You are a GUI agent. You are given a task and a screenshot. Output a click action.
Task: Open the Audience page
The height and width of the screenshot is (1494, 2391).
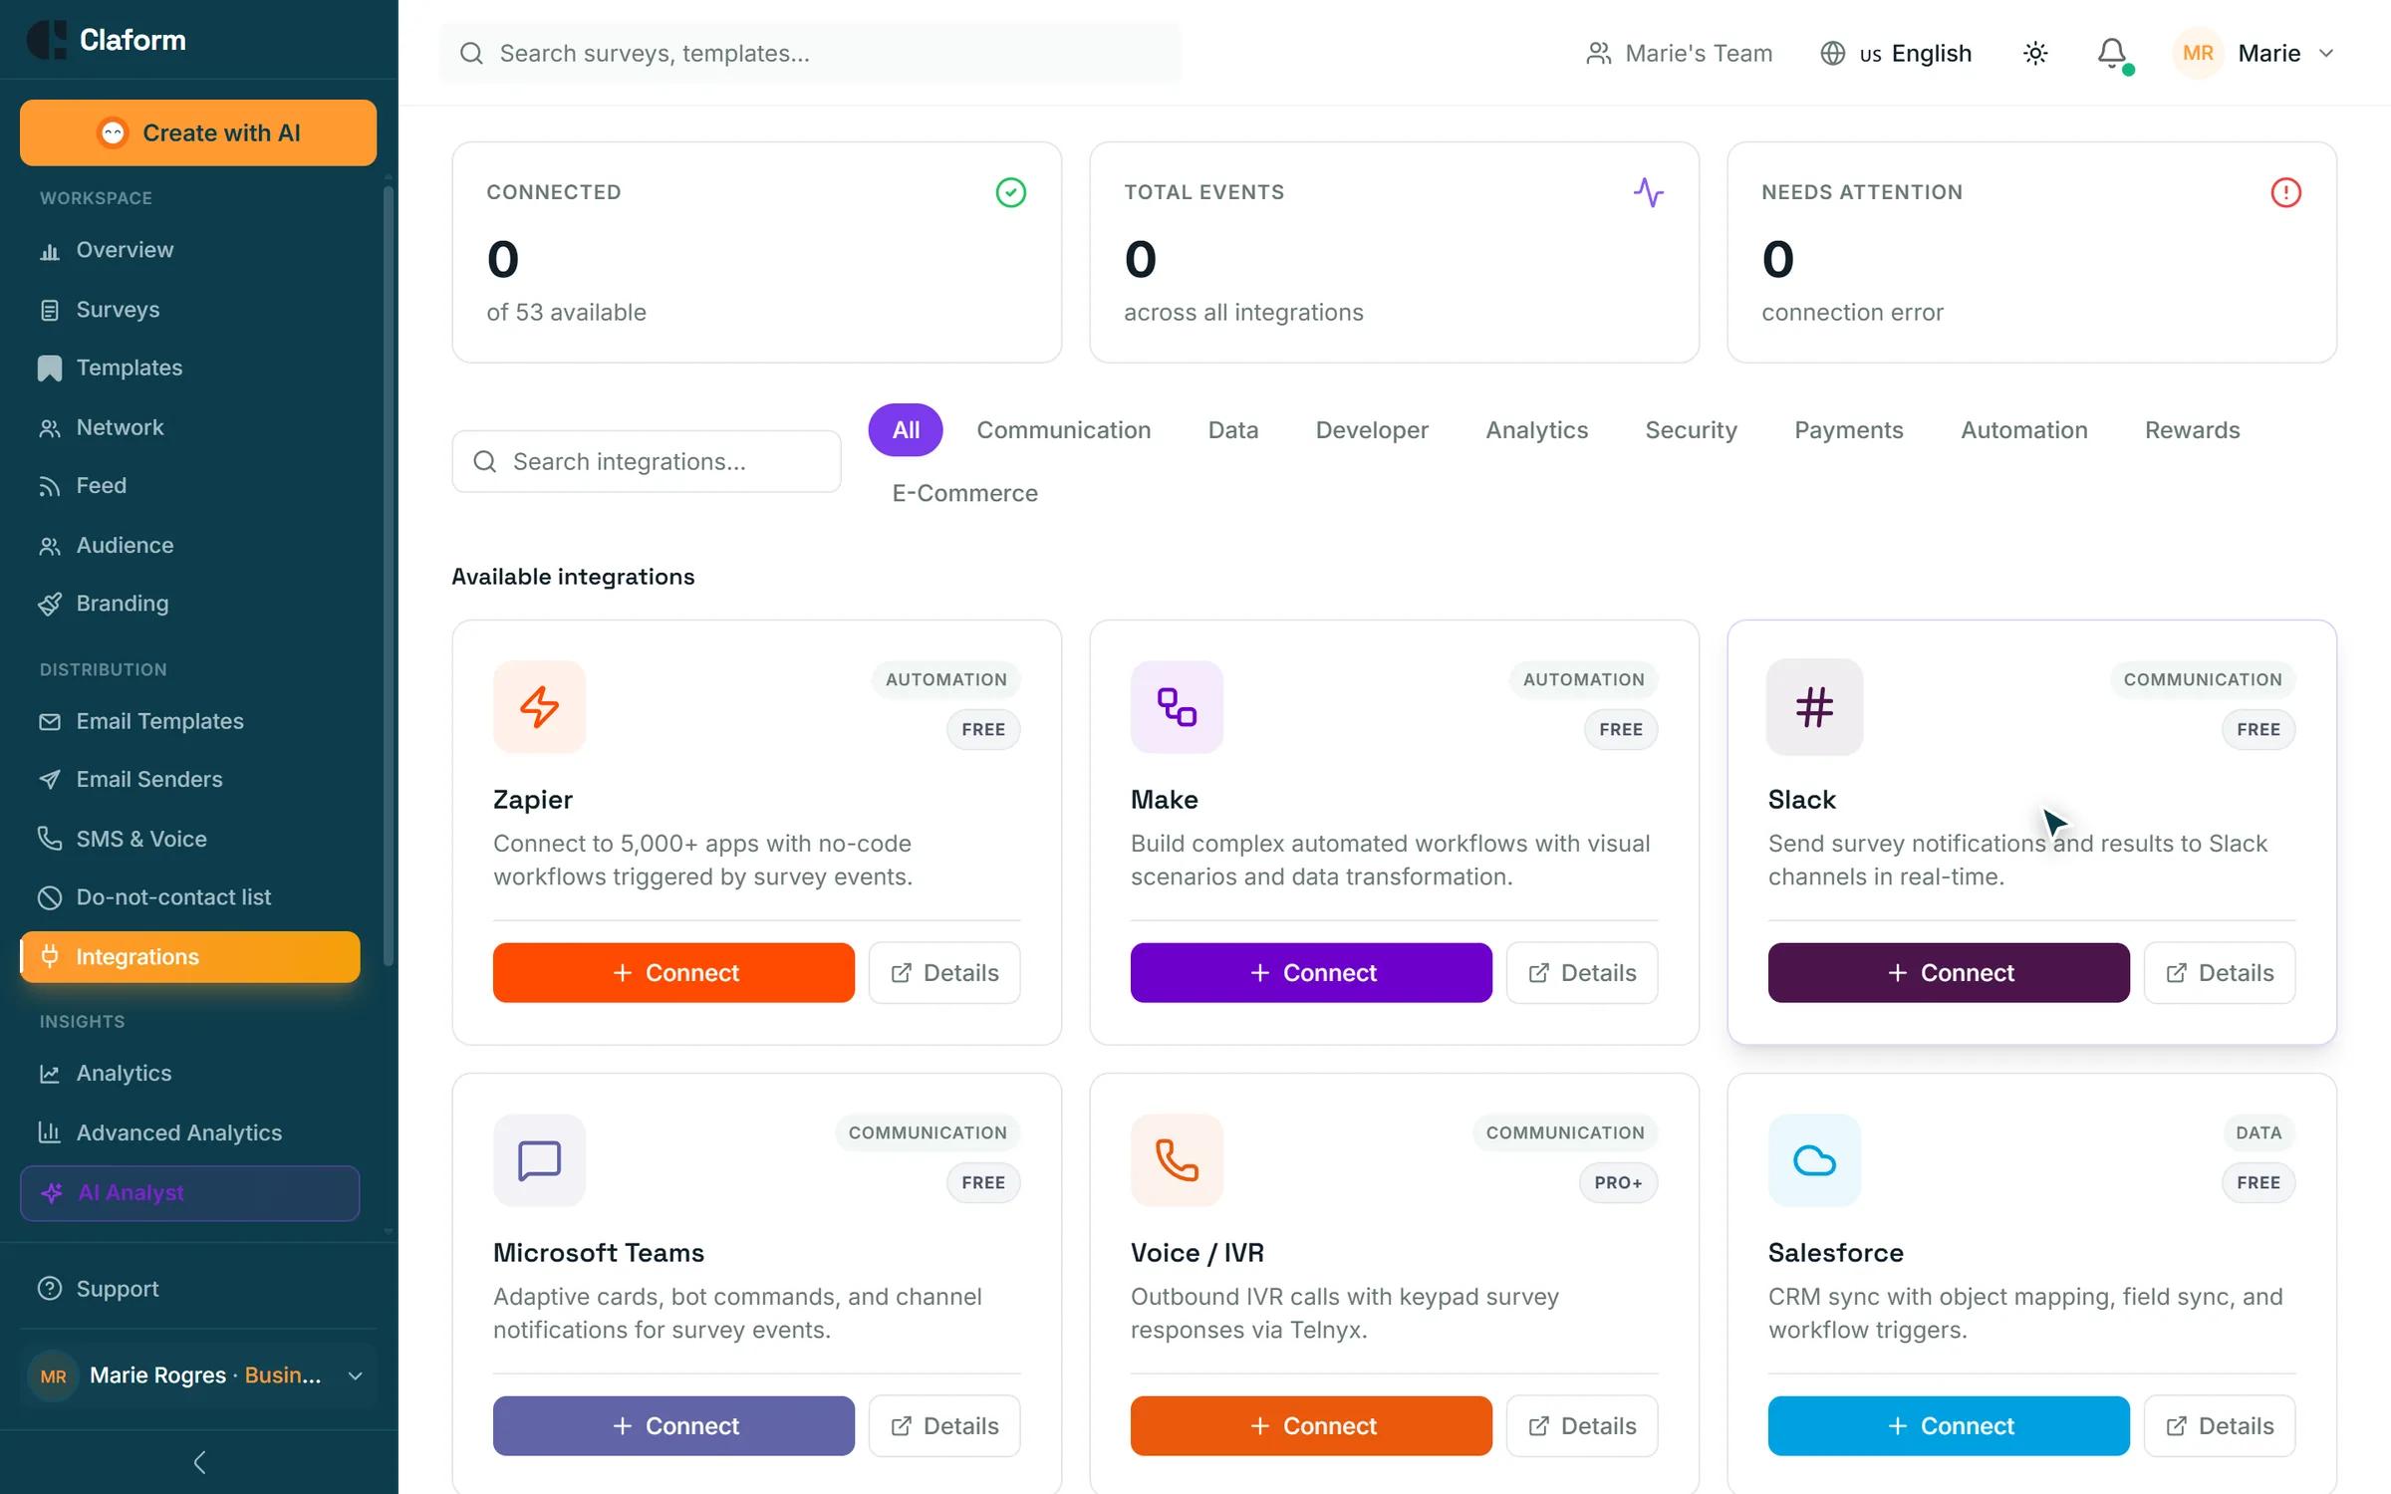(x=189, y=545)
